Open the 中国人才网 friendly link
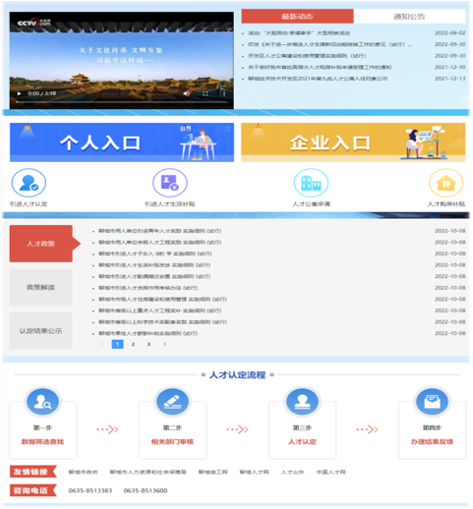The image size is (473, 509). 331,473
